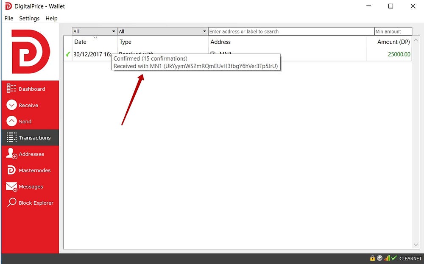Click the DigitalPrice title bar logo icon
This screenshot has width=424, height=264.
coord(8,6)
